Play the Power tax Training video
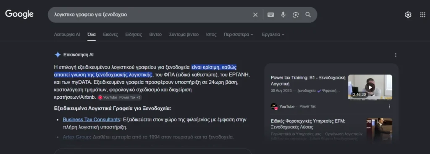430x154 pixels. 370,87
